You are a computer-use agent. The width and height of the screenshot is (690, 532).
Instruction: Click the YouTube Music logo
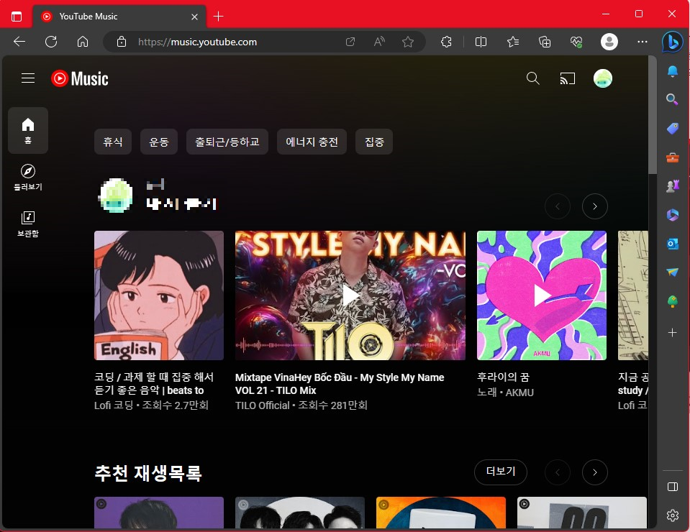(x=80, y=78)
